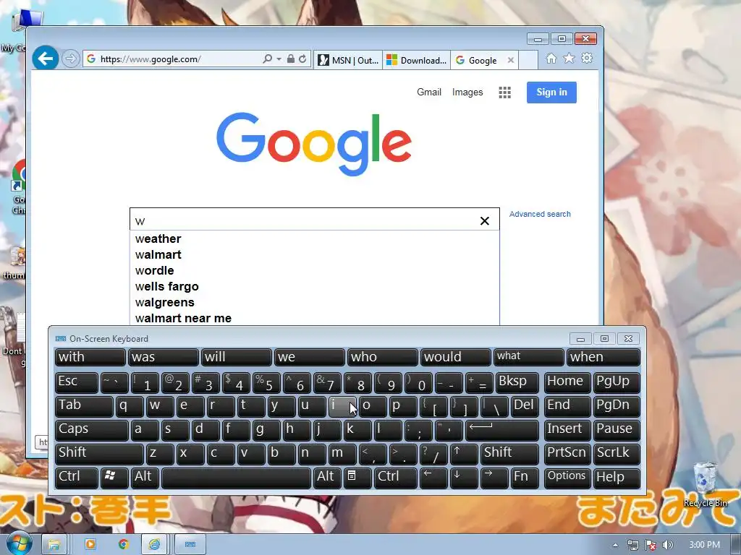Open Windows Media Player taskbar icon

coord(90,545)
